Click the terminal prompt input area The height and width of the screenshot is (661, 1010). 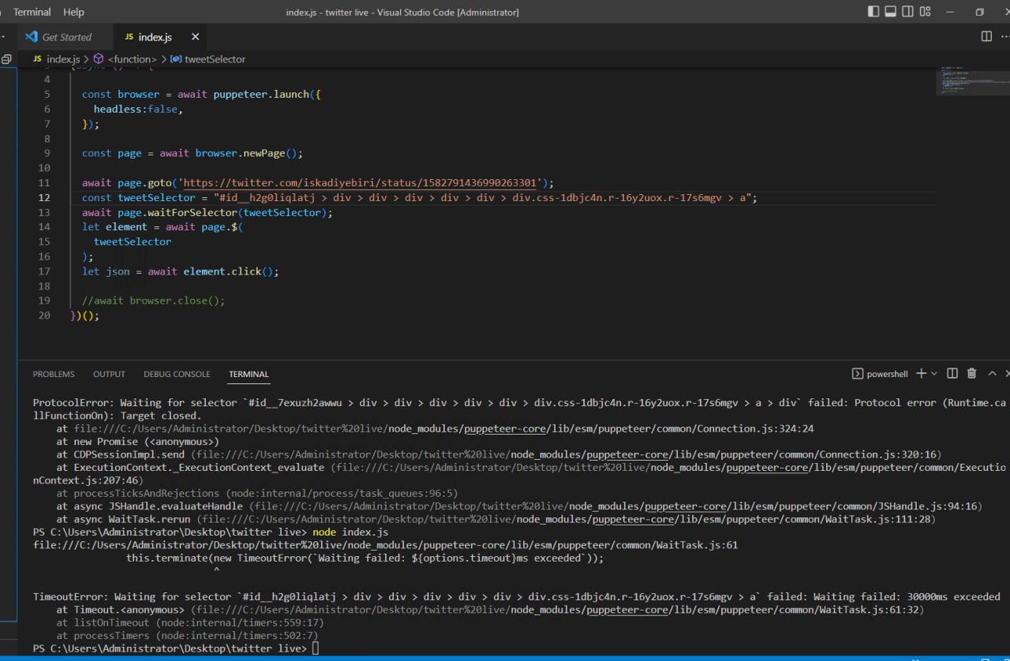316,648
